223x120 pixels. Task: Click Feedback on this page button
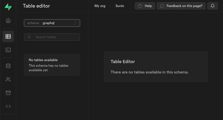point(181,6)
